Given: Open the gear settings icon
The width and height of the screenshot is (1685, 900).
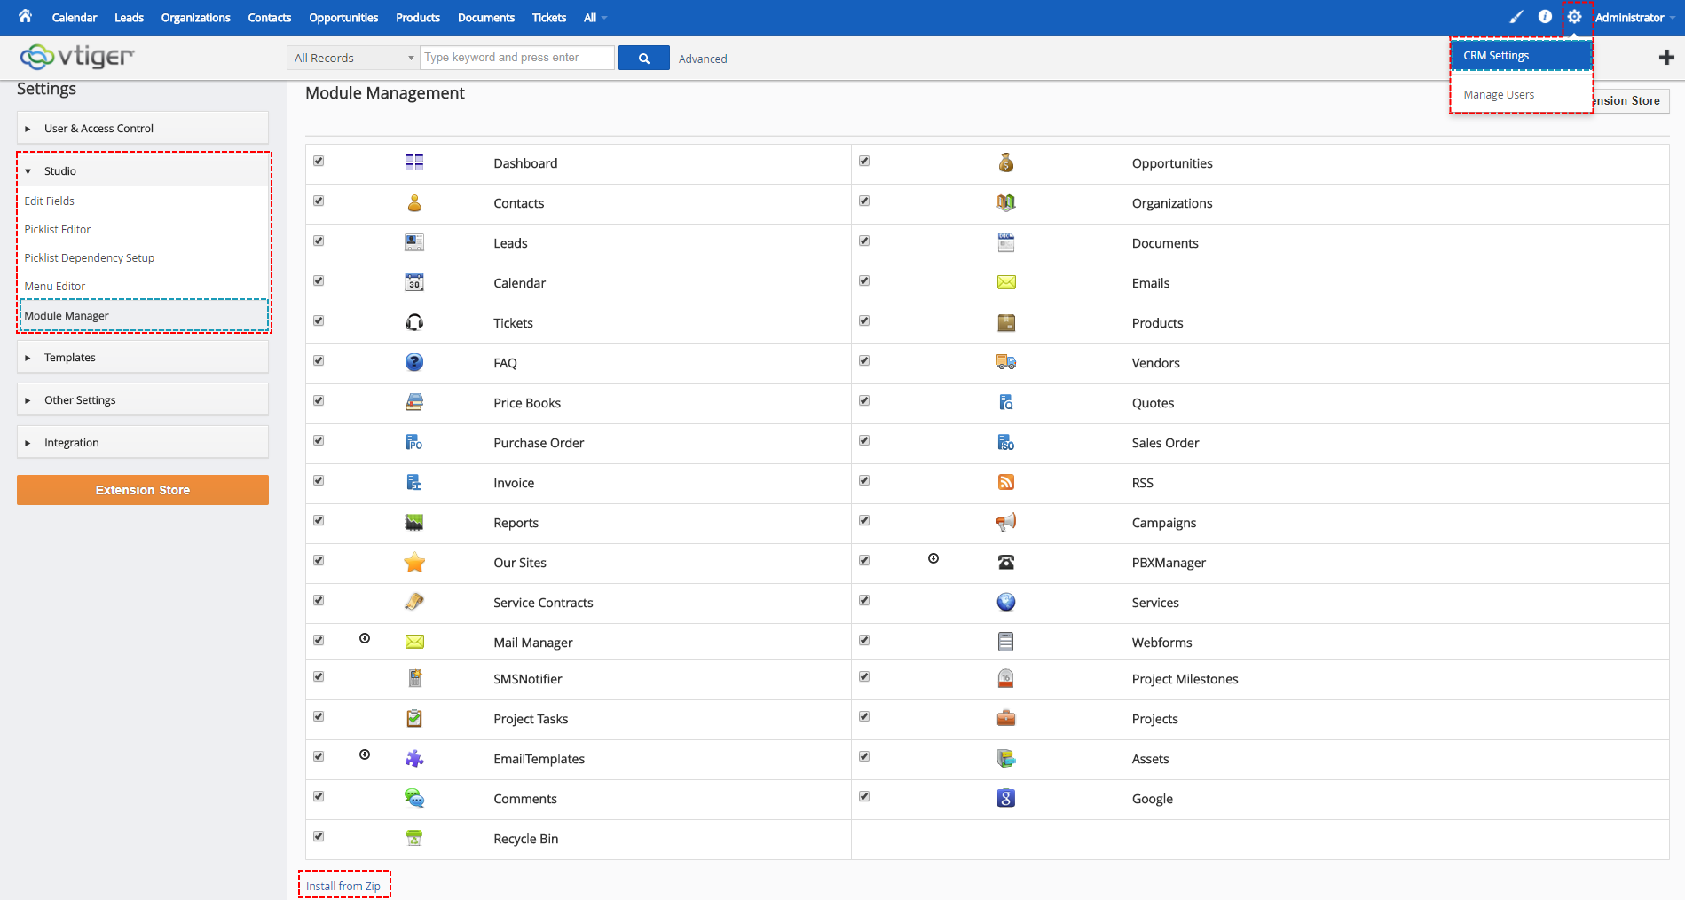Looking at the screenshot, I should click(1574, 17).
